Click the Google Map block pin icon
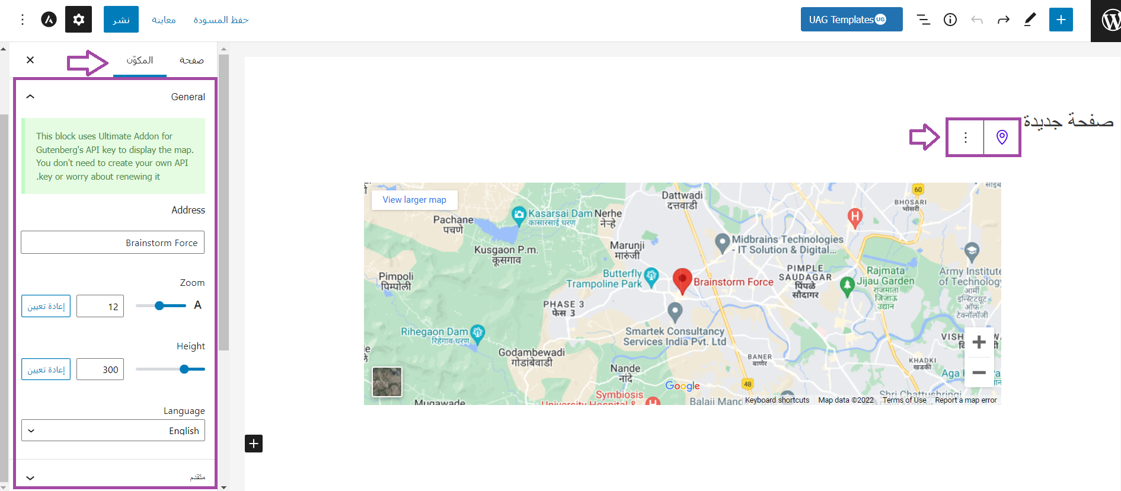The image size is (1121, 491). 1002,137
